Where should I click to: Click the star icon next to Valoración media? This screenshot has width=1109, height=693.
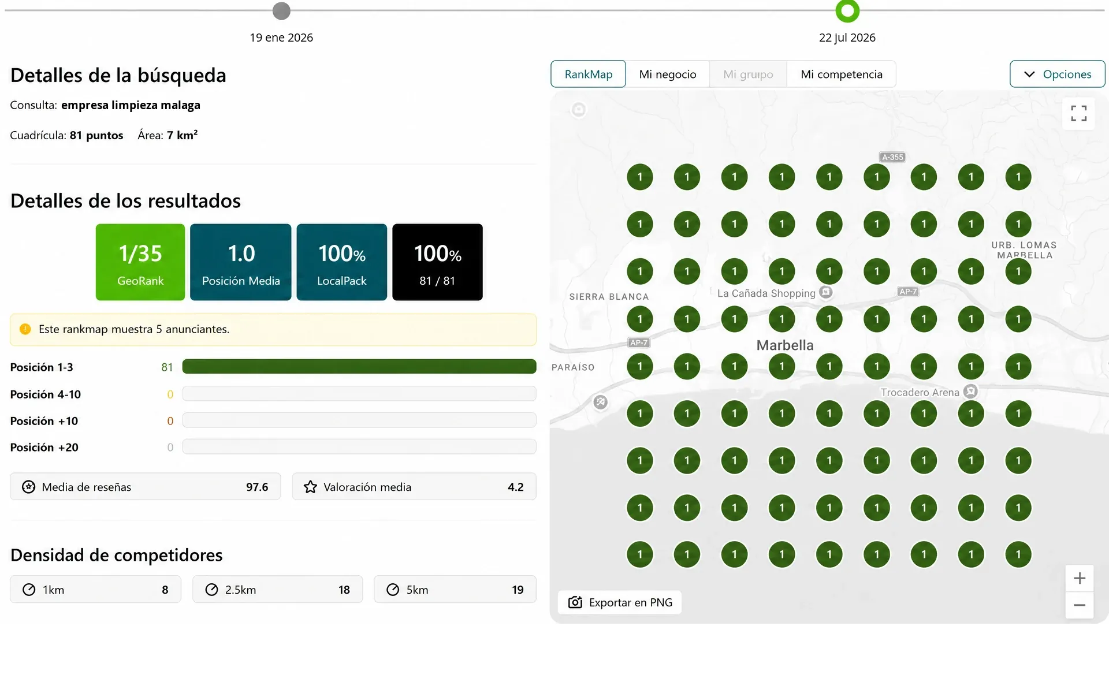coord(310,487)
